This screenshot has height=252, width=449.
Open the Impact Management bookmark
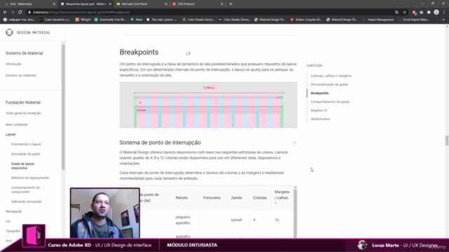pyautogui.click(x=378, y=20)
